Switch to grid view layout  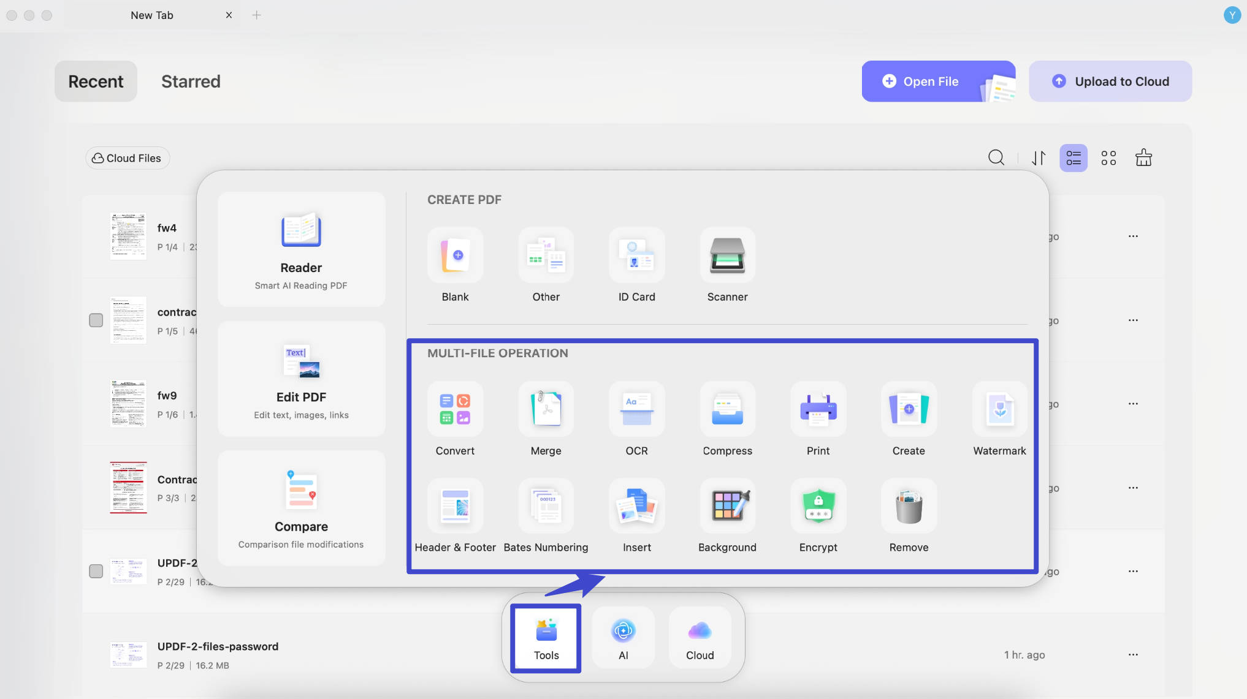[1108, 158]
